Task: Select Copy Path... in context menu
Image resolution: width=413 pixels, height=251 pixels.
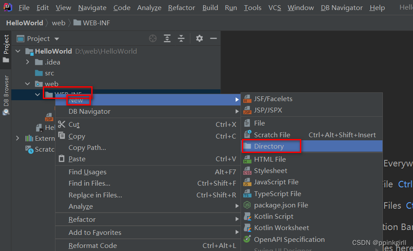Action: [148, 147]
